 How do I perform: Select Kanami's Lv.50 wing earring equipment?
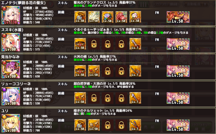94,71
